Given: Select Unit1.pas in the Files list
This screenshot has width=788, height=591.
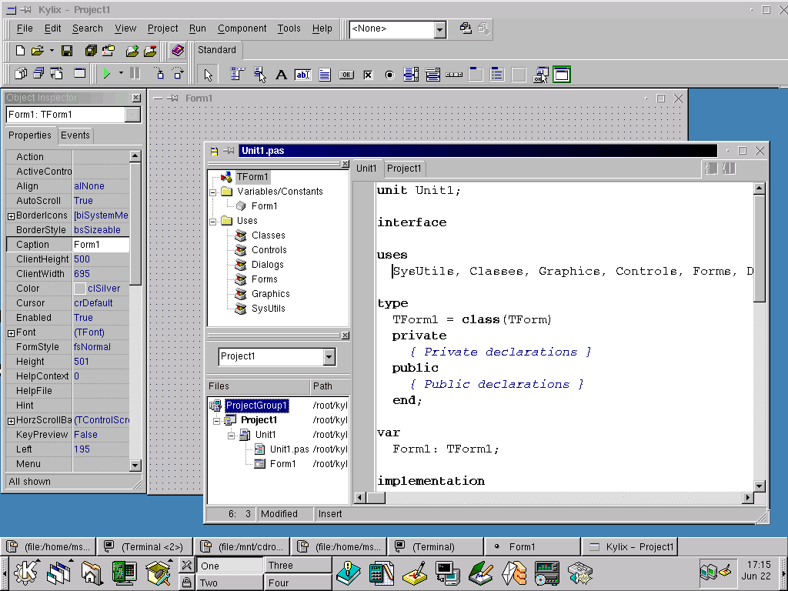Looking at the screenshot, I should coord(289,449).
